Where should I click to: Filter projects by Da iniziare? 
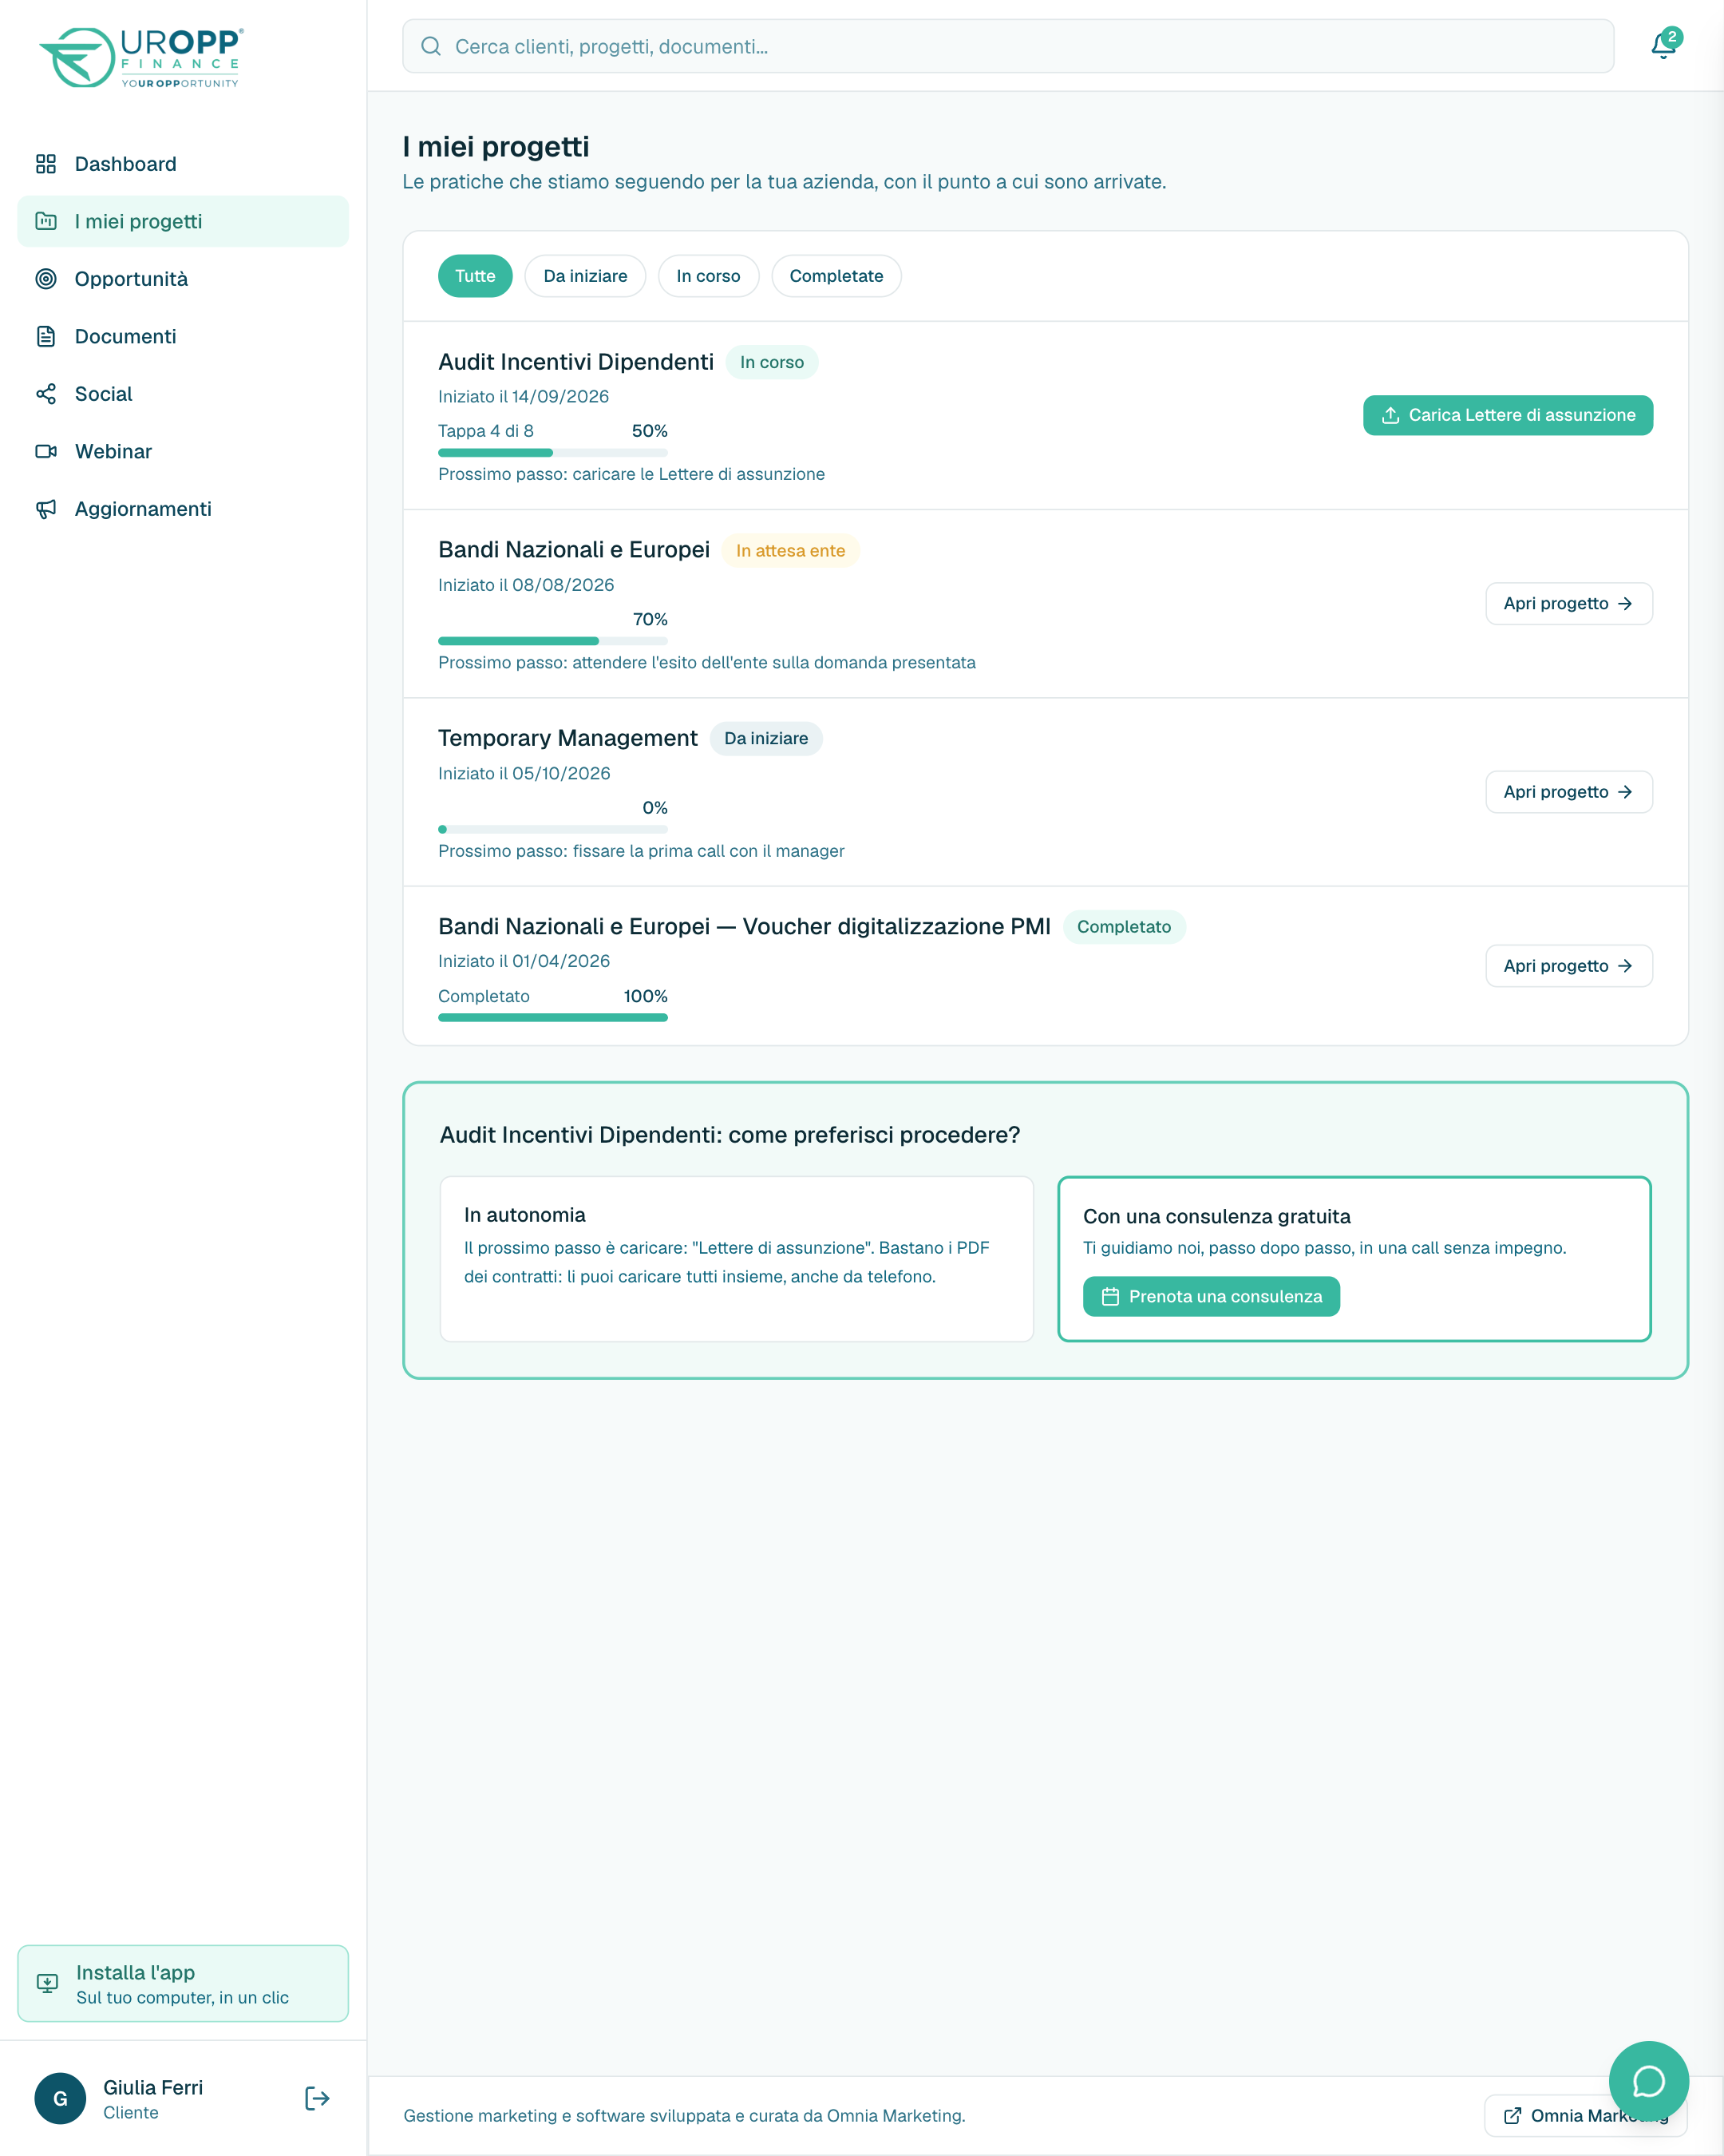point(585,276)
